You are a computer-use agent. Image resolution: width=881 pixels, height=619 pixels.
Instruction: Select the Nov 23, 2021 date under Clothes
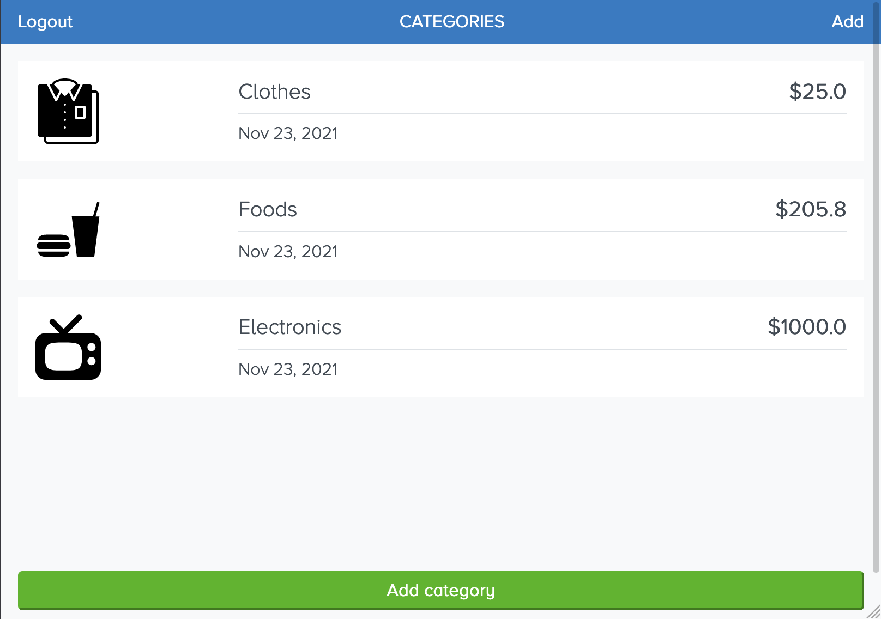(288, 133)
